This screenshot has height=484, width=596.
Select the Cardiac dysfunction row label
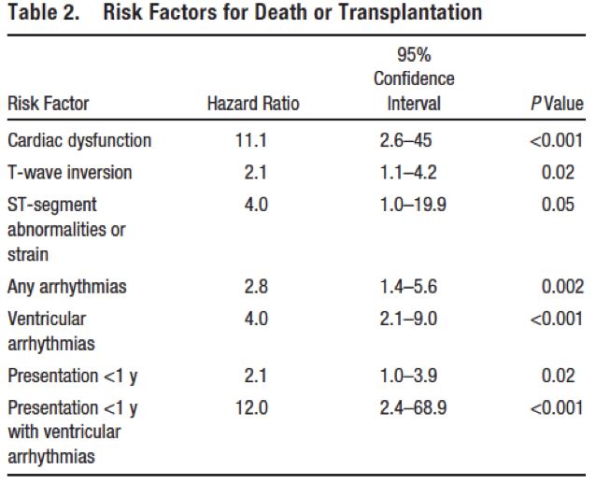pos(79,141)
